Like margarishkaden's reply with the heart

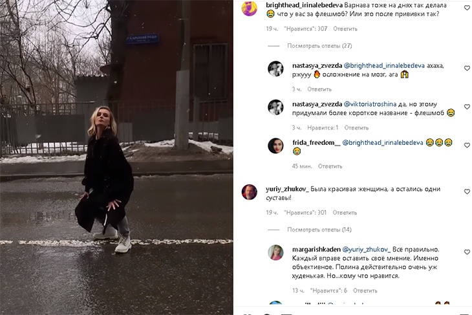467,252
